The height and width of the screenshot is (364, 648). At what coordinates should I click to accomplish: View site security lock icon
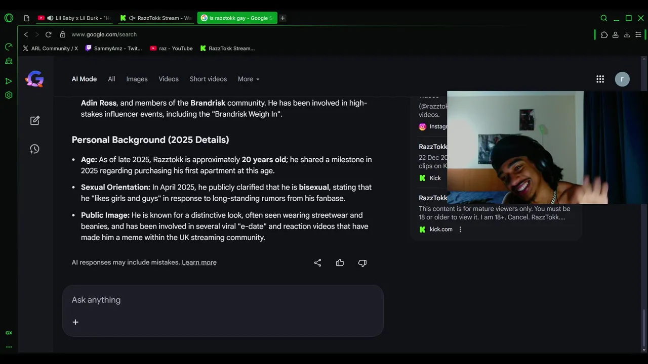pos(63,34)
